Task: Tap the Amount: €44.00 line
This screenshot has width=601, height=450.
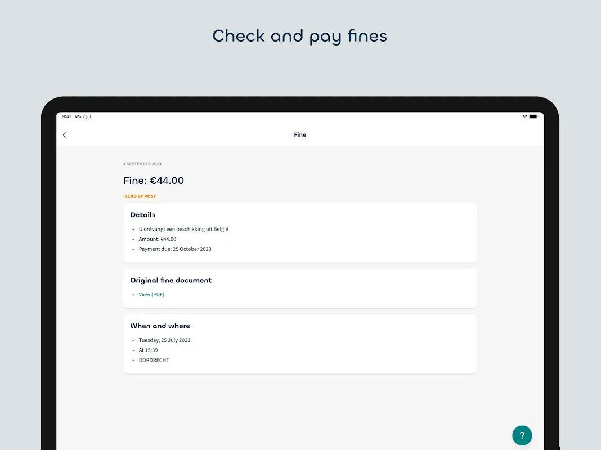Action: [158, 239]
